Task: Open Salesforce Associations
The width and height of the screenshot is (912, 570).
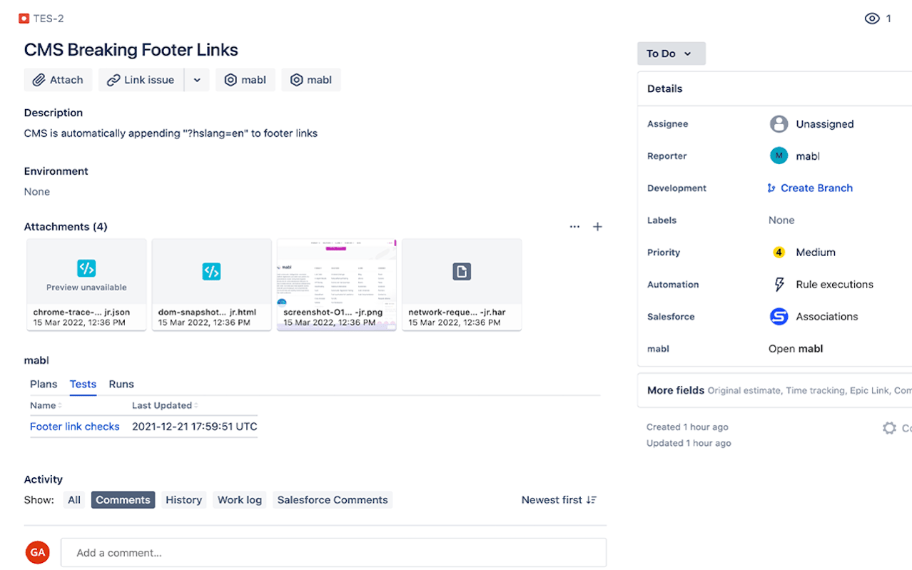Action: (826, 317)
